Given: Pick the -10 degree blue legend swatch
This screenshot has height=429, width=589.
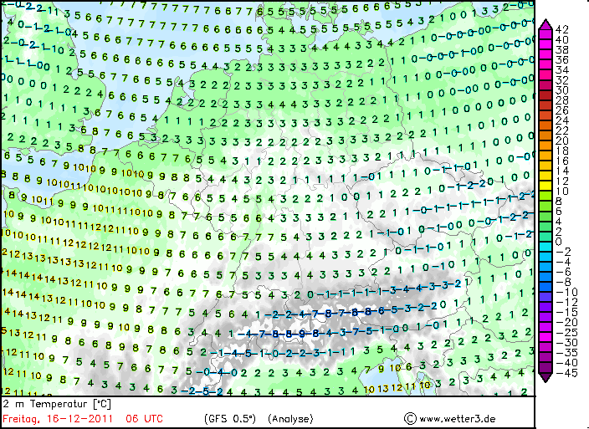Looking at the screenshot, I should [x=545, y=292].
